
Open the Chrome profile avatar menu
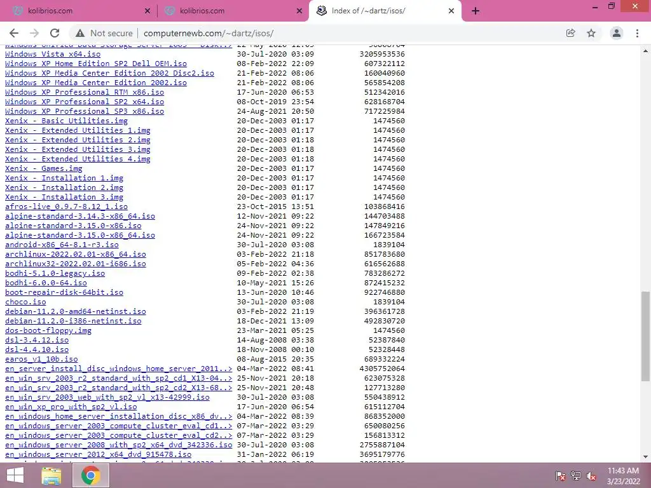617,33
